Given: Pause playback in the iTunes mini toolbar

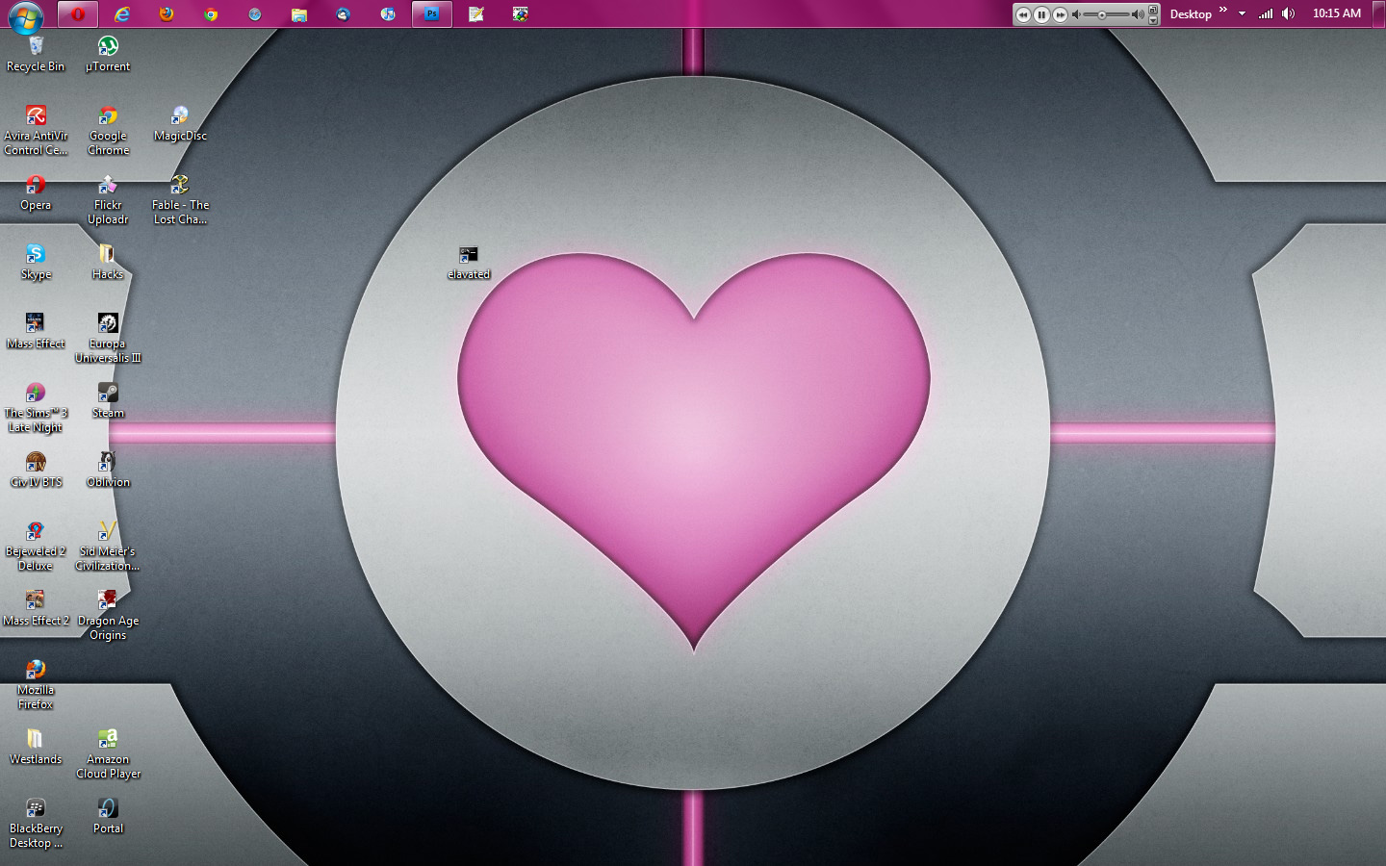Looking at the screenshot, I should point(1041,14).
